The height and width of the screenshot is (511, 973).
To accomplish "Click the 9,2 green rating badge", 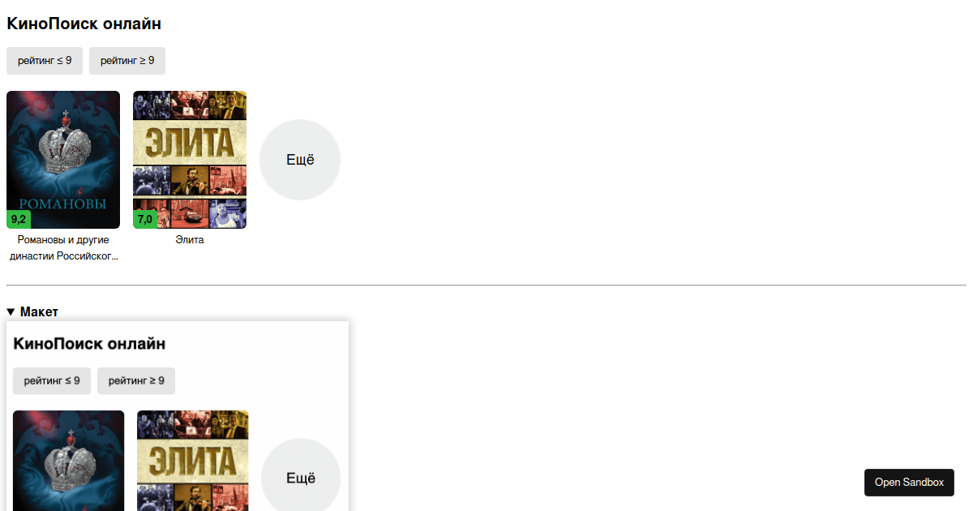I will coord(19,219).
